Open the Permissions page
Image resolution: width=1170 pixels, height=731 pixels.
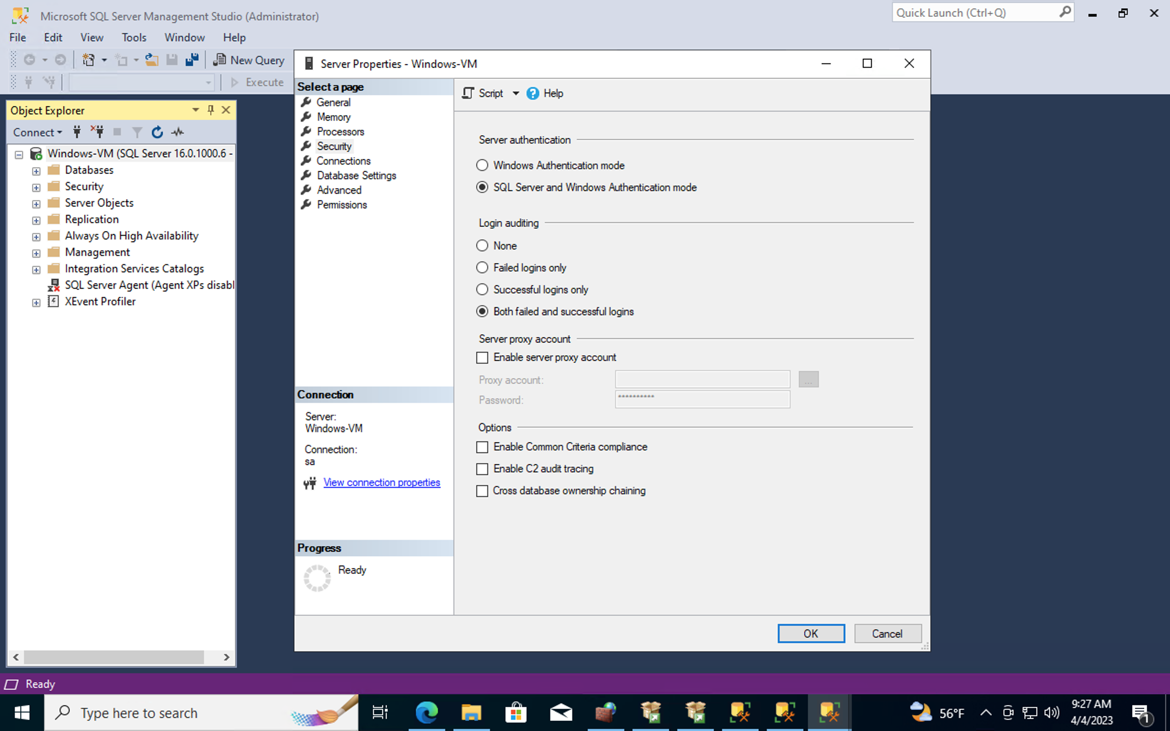tap(342, 205)
